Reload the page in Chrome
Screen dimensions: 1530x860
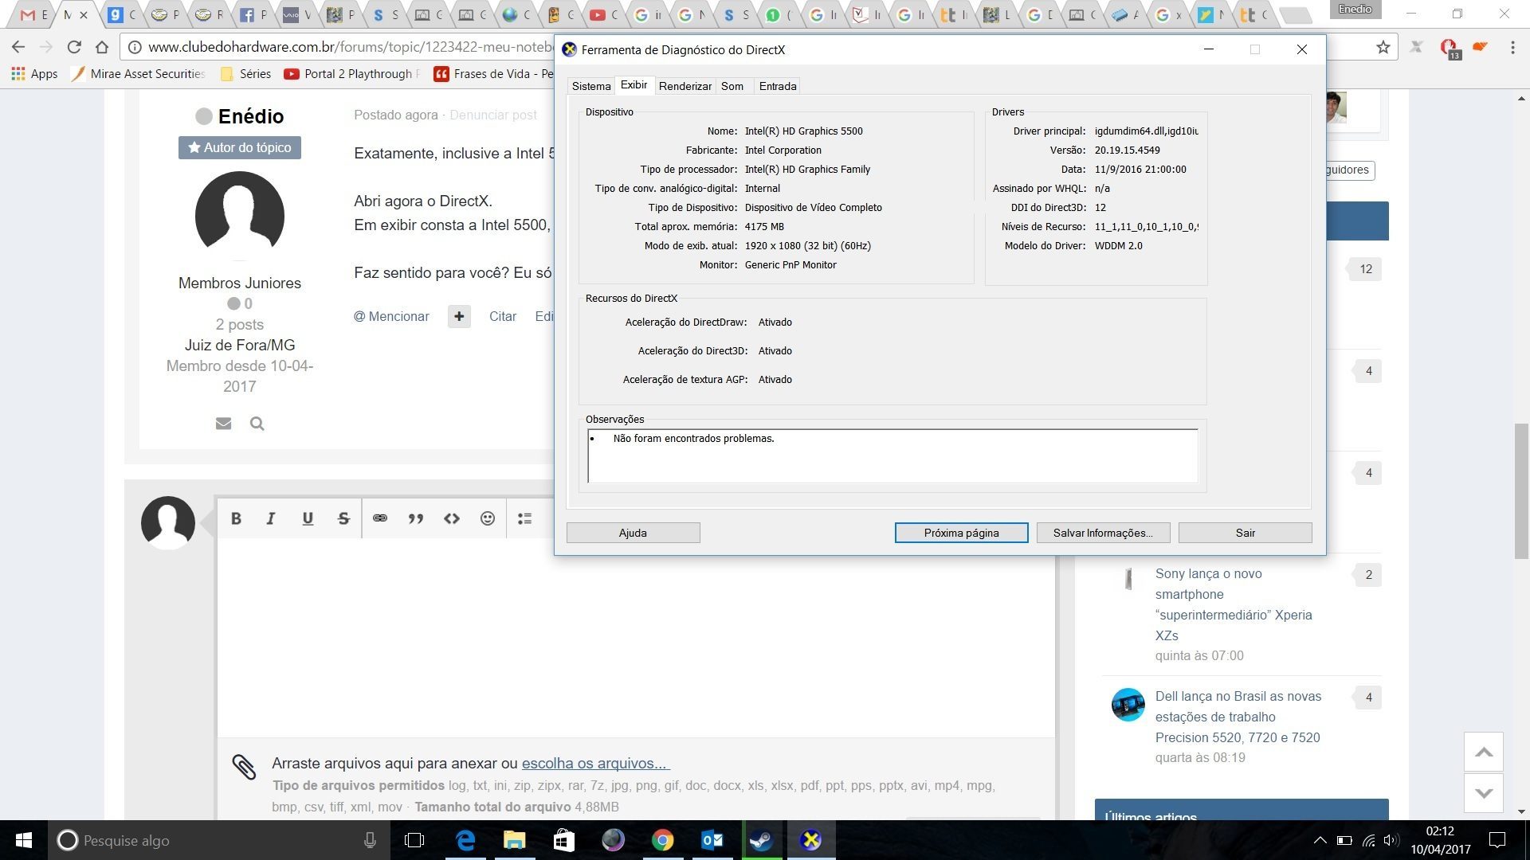pyautogui.click(x=74, y=47)
